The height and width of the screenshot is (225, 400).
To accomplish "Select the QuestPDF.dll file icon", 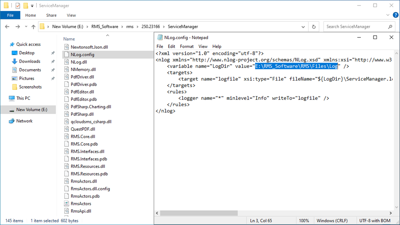I will click(x=66, y=129).
